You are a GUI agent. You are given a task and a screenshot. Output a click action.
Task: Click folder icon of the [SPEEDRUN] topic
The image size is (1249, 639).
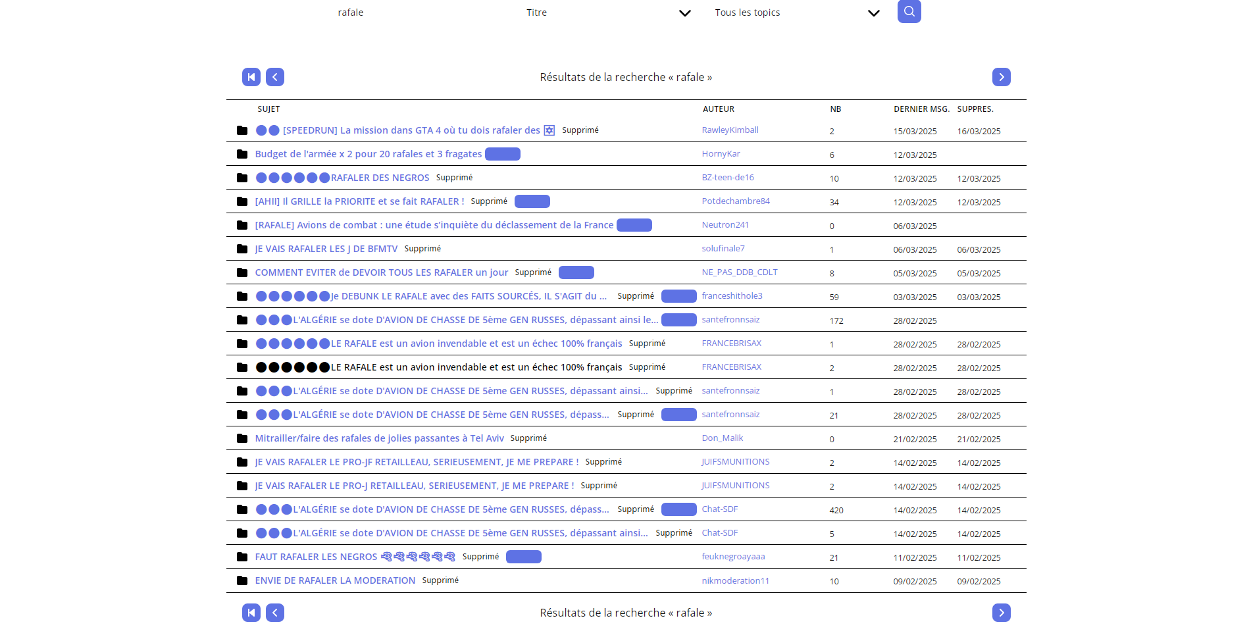coord(242,130)
